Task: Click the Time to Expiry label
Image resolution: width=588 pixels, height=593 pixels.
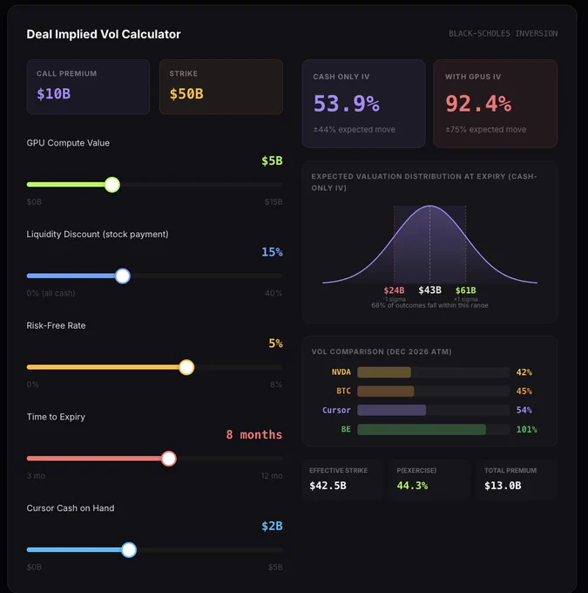Action: pos(56,417)
